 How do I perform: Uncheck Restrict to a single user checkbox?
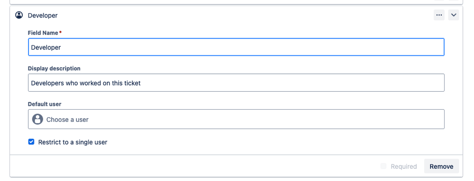[x=31, y=142]
